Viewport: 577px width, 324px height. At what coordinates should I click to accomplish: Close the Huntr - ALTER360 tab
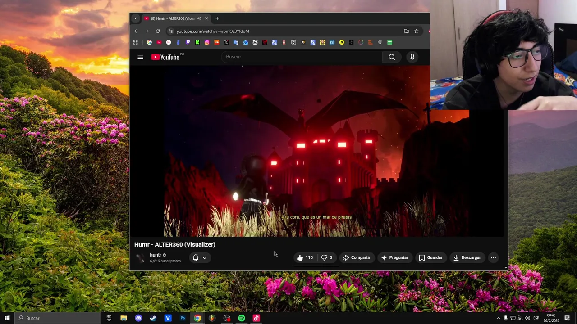206,18
